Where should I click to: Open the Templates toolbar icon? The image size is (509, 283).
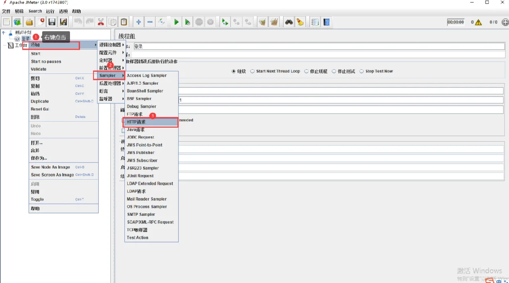pyautogui.click(x=17, y=22)
